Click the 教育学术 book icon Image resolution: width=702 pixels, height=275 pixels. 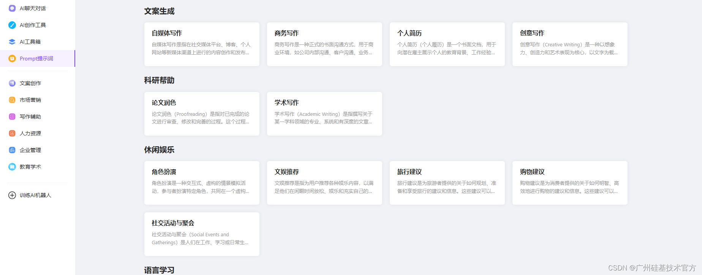[12, 167]
